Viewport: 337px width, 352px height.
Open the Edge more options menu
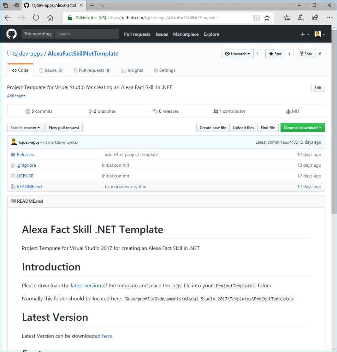pos(329,18)
